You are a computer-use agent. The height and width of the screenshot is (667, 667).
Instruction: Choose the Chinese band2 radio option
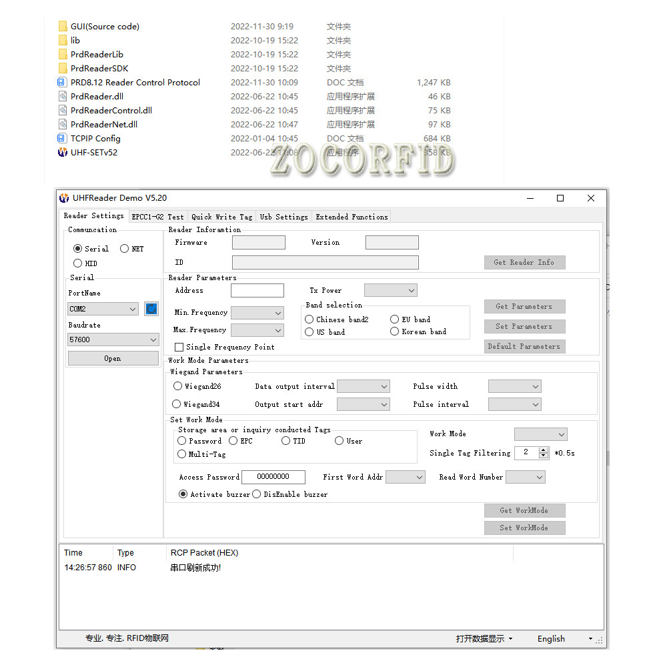(309, 319)
